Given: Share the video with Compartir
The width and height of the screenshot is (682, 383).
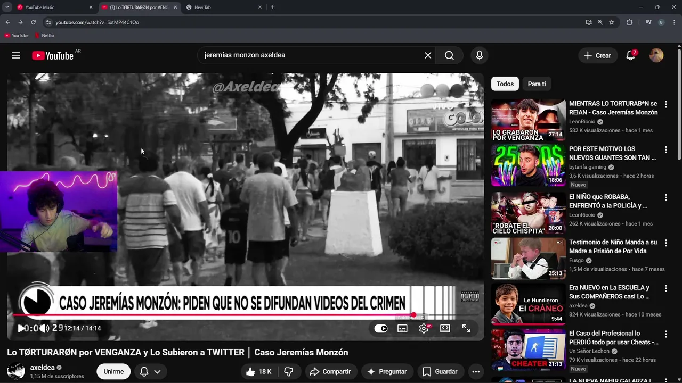Looking at the screenshot, I should 330,372.
